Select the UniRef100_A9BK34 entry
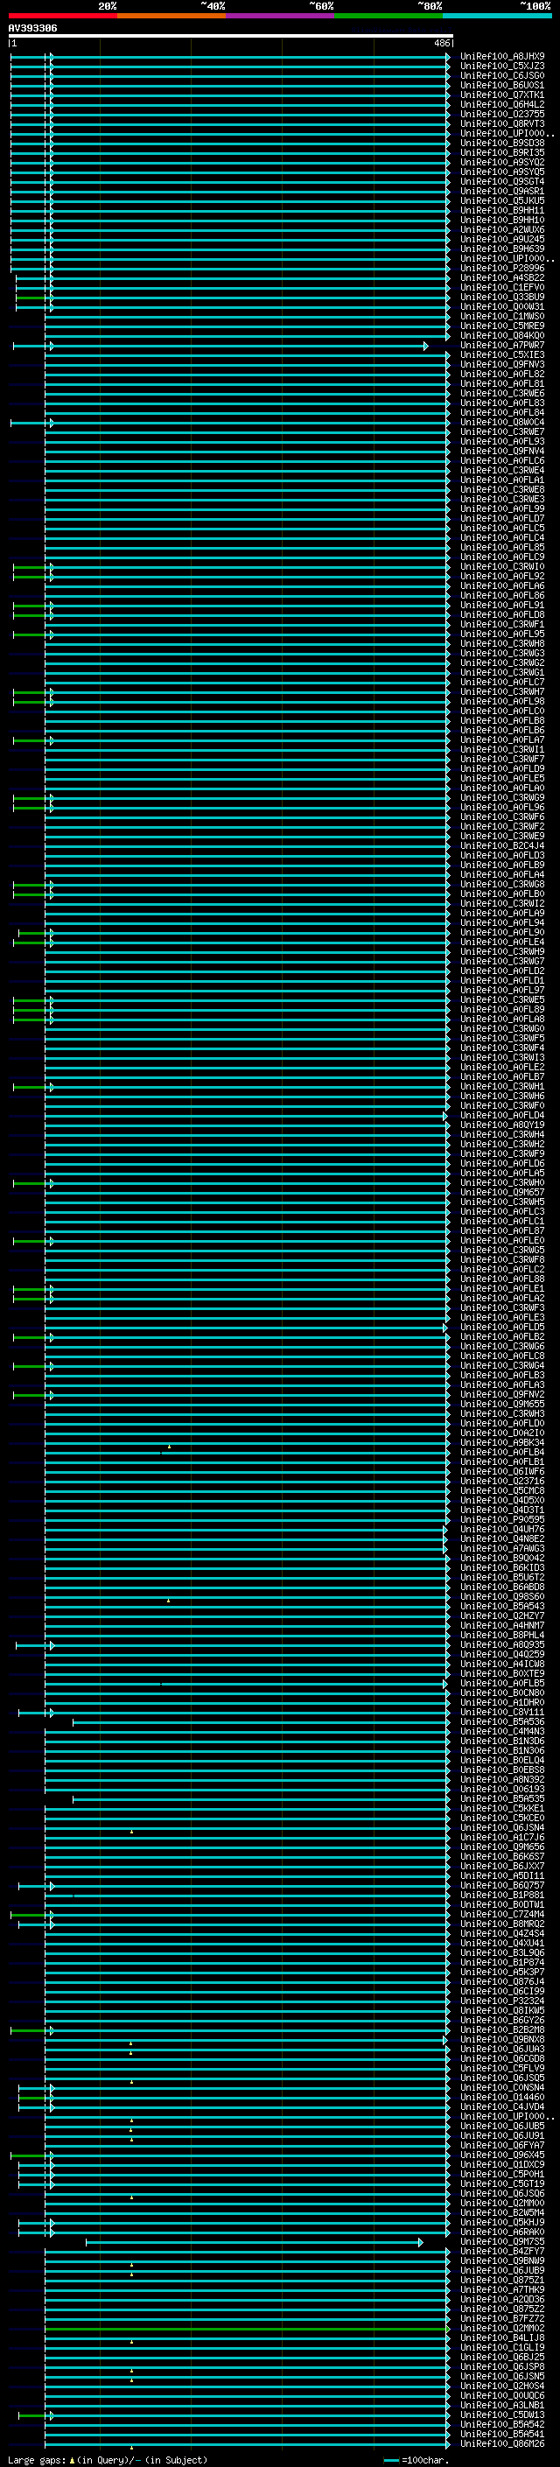This screenshot has width=560, height=2467. (502, 1442)
